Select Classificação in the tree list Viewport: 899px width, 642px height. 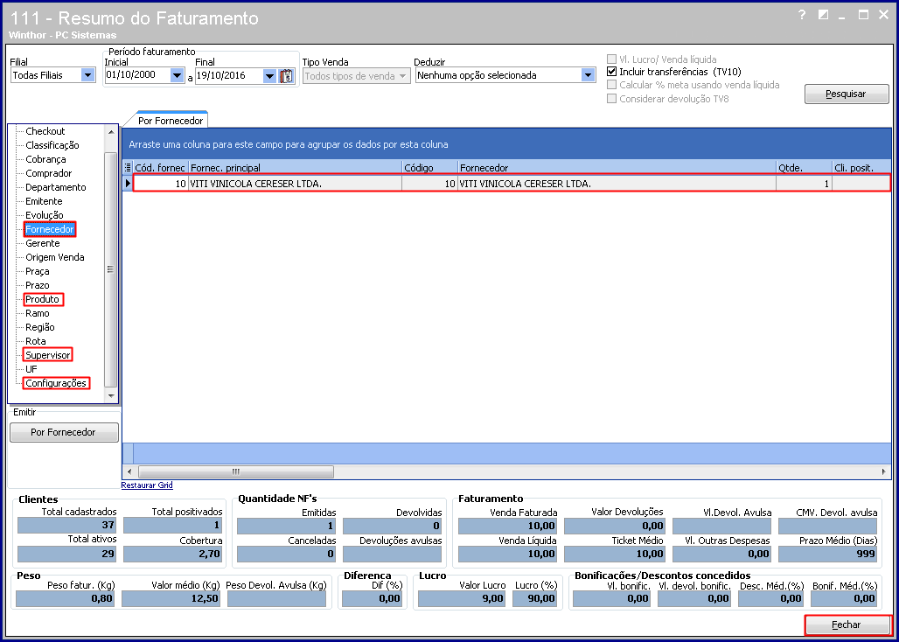point(52,145)
